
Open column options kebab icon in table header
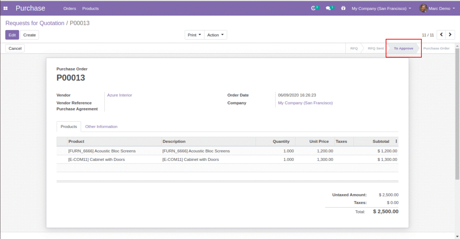pos(396,142)
